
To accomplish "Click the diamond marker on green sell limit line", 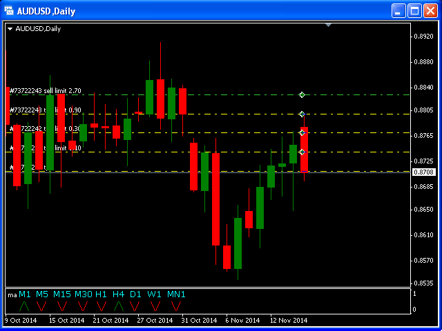I will point(302,94).
